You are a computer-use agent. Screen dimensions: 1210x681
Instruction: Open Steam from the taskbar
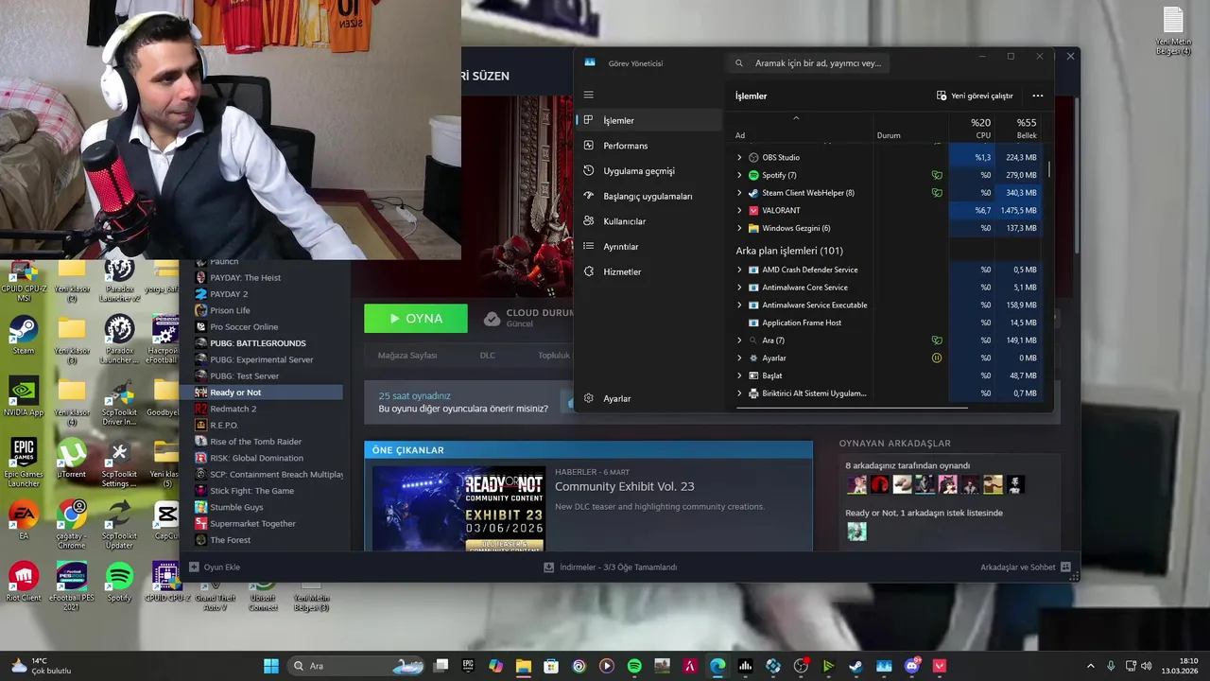point(856,666)
